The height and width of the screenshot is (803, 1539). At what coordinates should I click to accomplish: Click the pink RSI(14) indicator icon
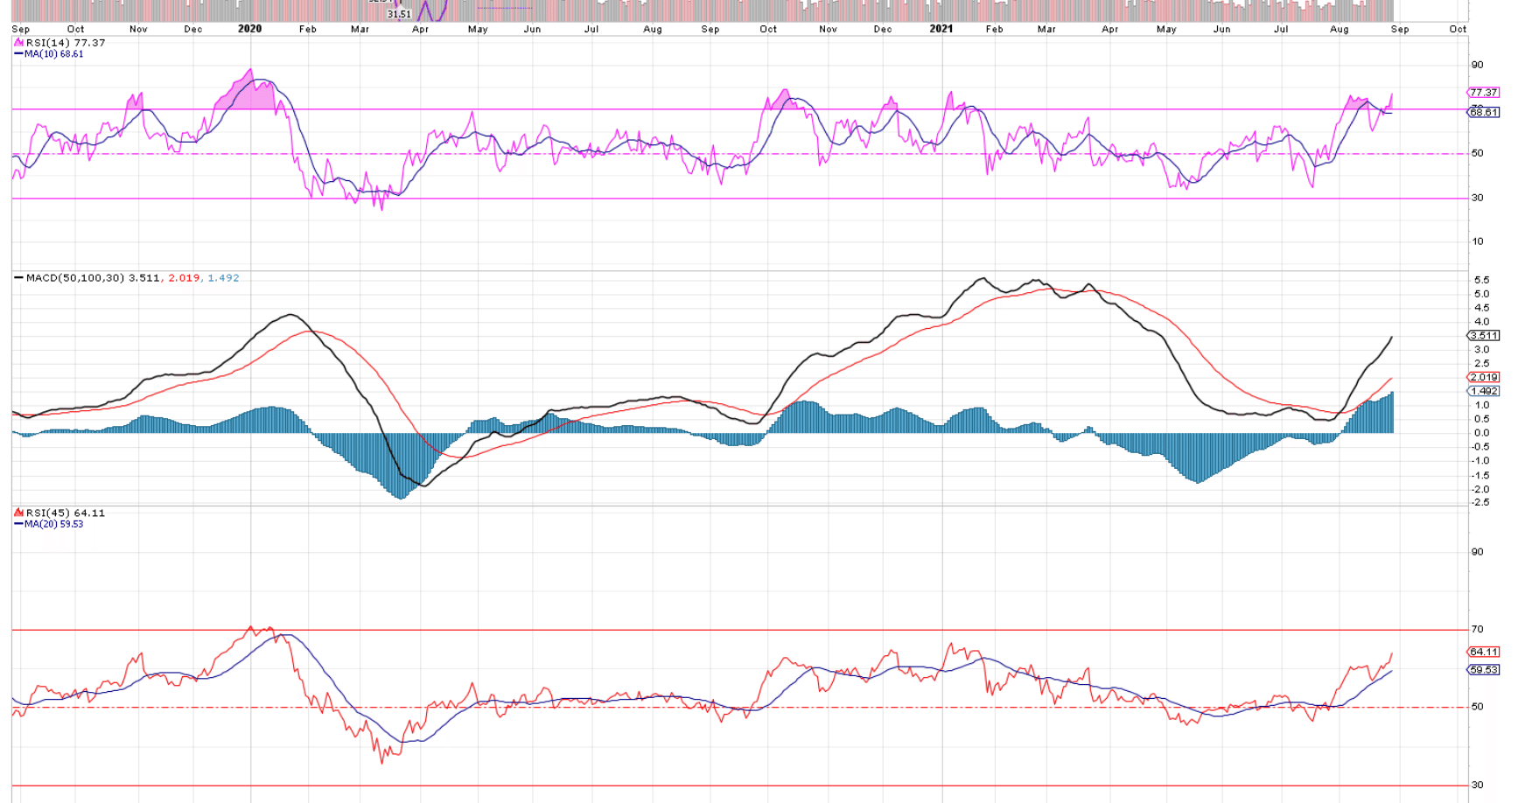[18, 43]
